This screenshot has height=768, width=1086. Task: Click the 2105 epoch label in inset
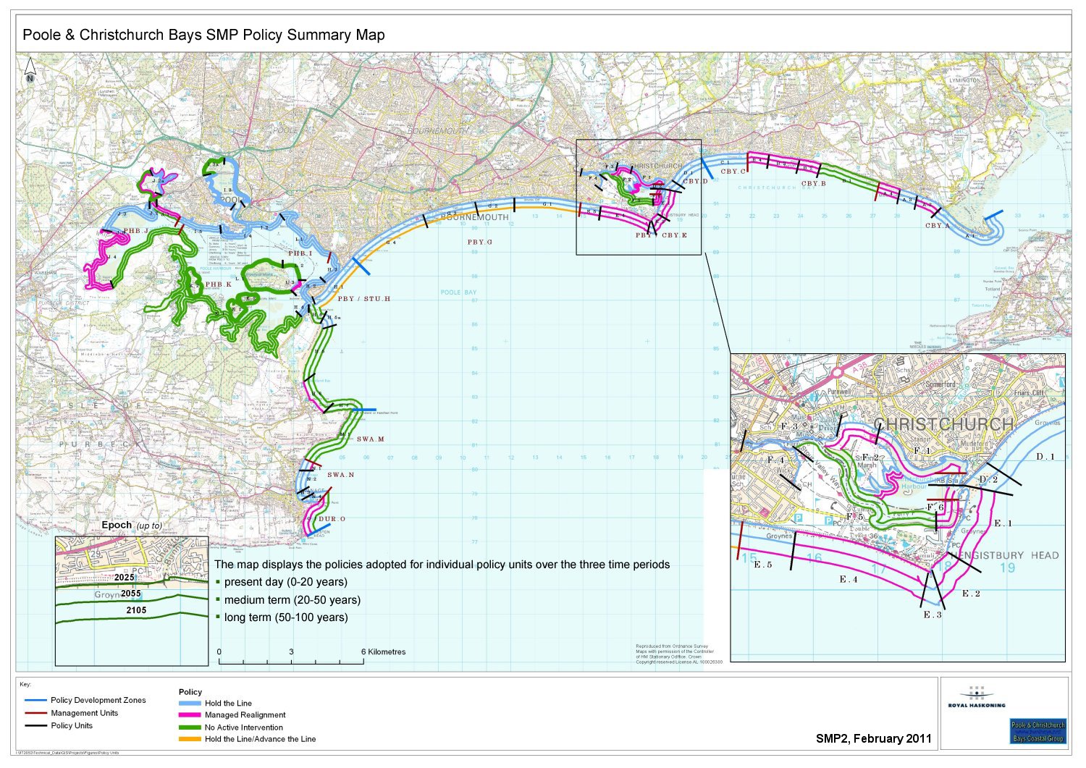click(x=136, y=610)
